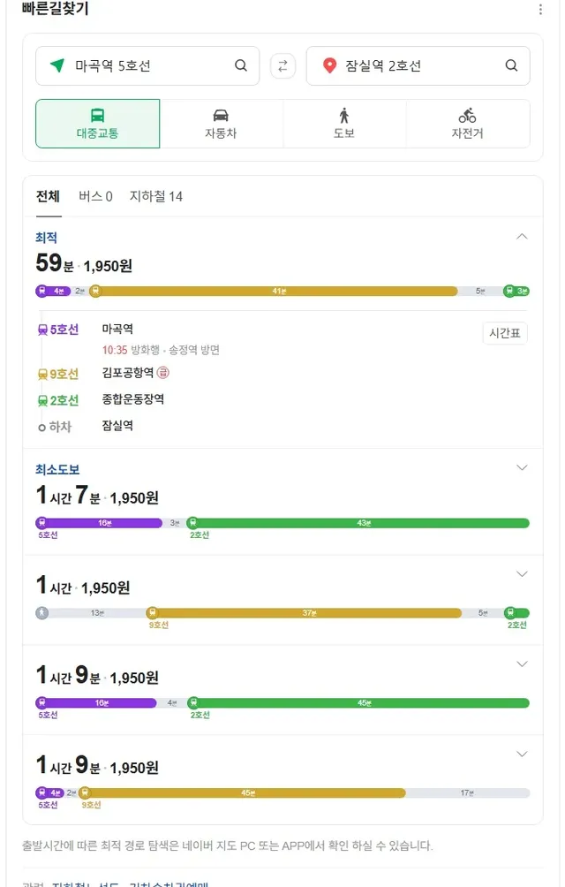Click the 시간표 timetable button
The height and width of the screenshot is (887, 565).
(505, 333)
